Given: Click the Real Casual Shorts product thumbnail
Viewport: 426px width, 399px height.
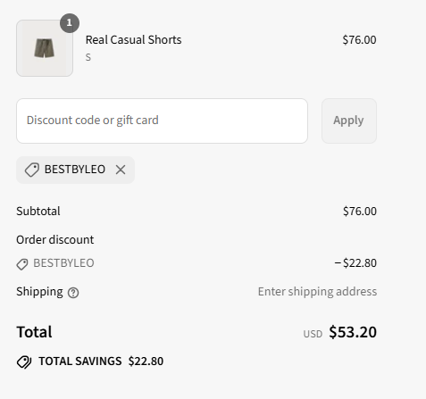Looking at the screenshot, I should [x=45, y=48].
